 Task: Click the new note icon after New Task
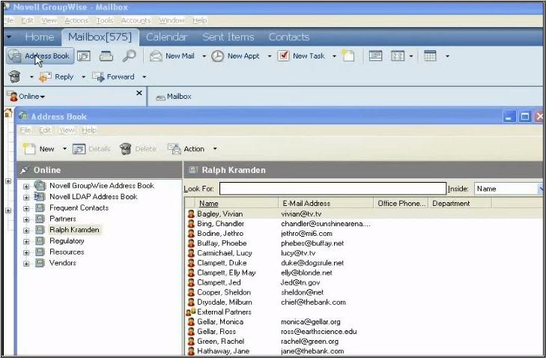pos(348,55)
